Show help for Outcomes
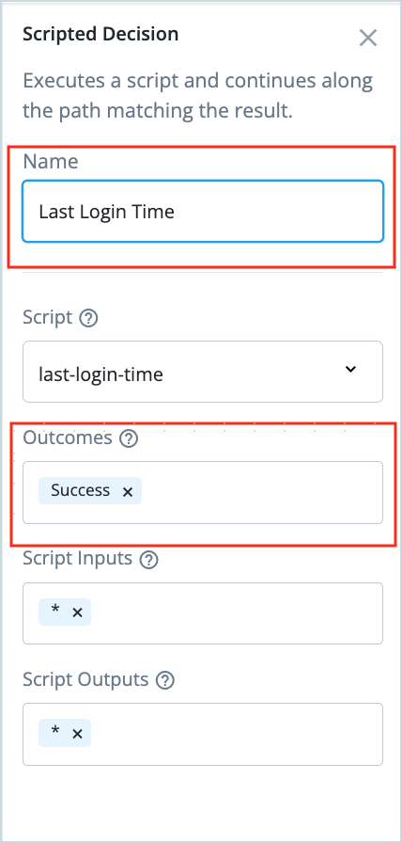 point(129,439)
